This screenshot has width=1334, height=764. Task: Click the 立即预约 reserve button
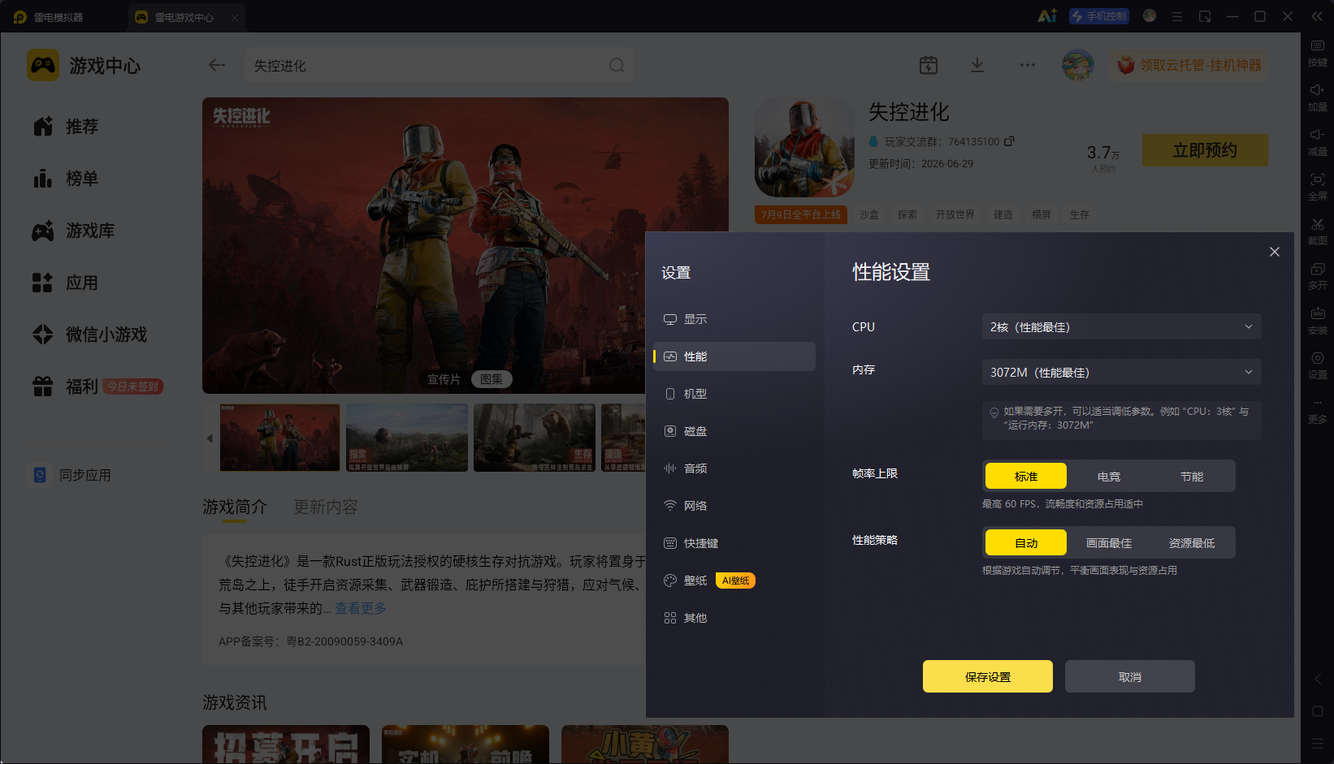(1205, 150)
